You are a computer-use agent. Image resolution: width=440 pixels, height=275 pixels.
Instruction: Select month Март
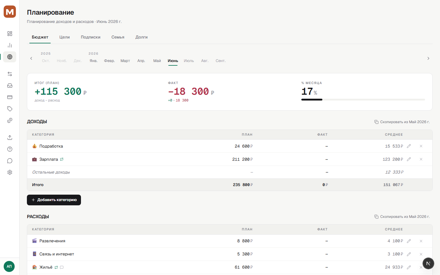[125, 61]
